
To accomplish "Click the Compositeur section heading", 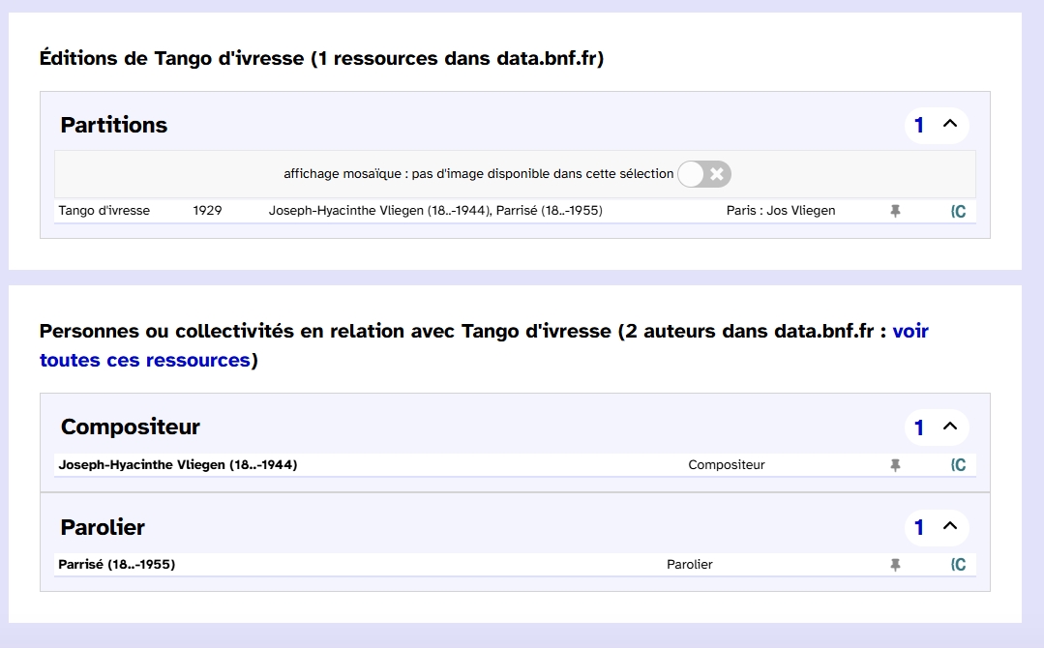I will pyautogui.click(x=131, y=427).
